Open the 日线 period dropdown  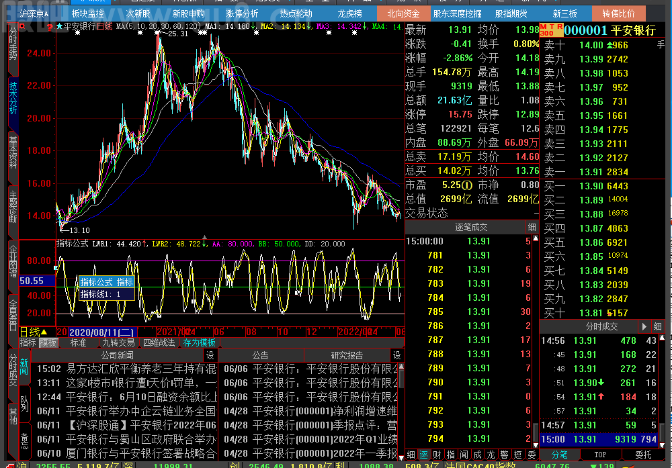coord(34,332)
